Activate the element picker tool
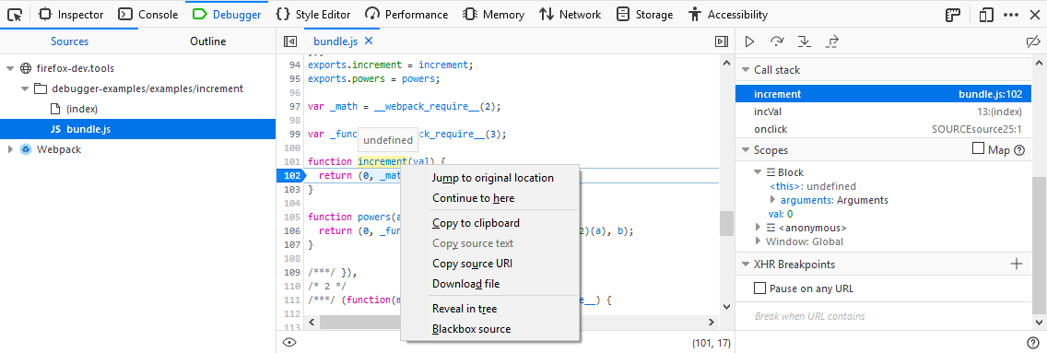This screenshot has height=353, width=1047. pyautogui.click(x=15, y=14)
